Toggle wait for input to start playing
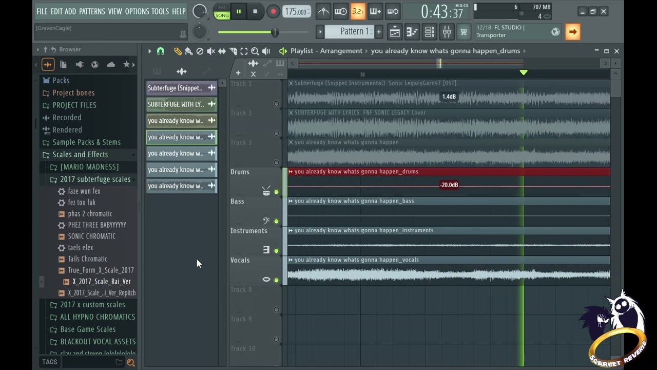This screenshot has height=370, width=657. pyautogui.click(x=340, y=11)
